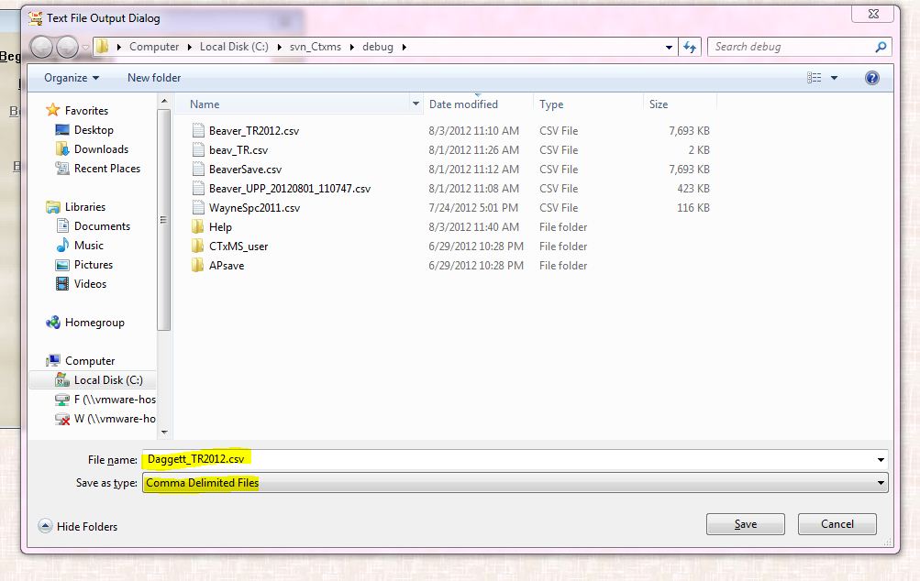Screen dimensions: 920x581
Task: Expand the File name history dropdown arrow
Action: 881,460
